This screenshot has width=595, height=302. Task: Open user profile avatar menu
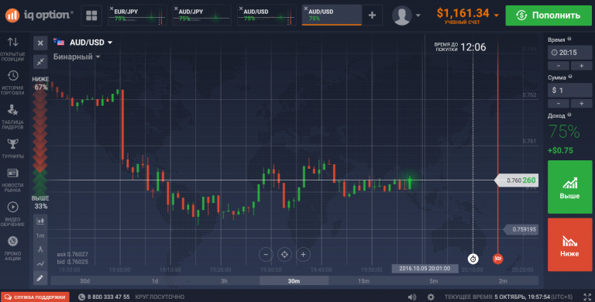tap(406, 15)
